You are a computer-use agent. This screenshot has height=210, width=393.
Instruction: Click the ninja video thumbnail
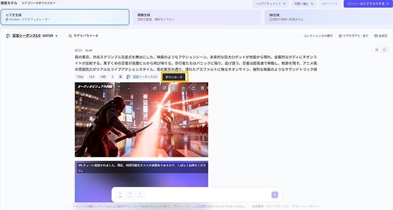coord(141,119)
